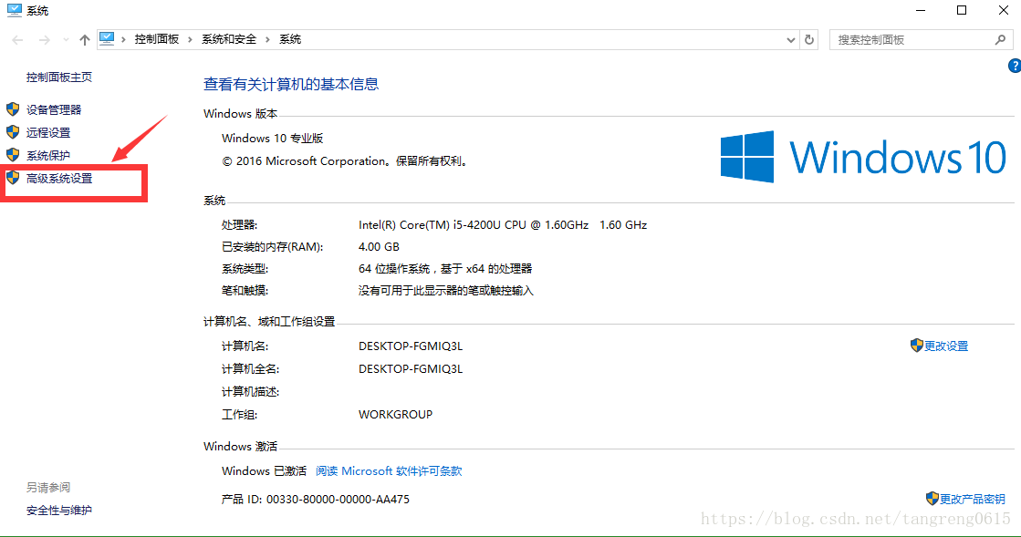This screenshot has width=1021, height=537.
Task: Close the 系统 window
Action: click(x=1004, y=10)
